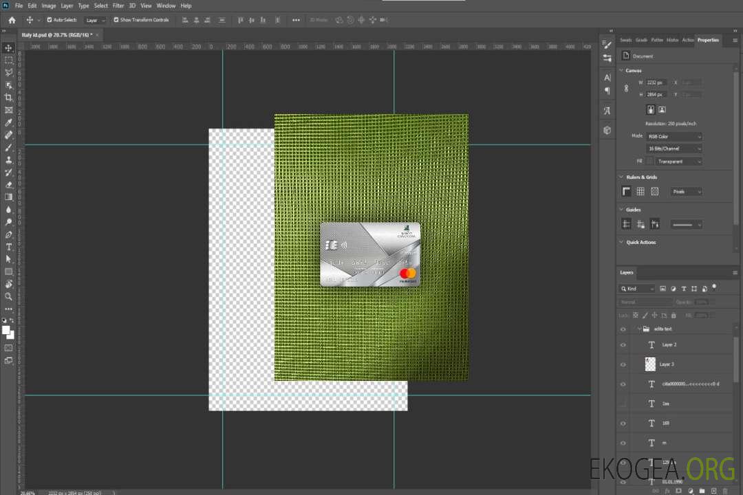
Task: Activate the Zoom tool in the toolbar
Action: tap(9, 296)
